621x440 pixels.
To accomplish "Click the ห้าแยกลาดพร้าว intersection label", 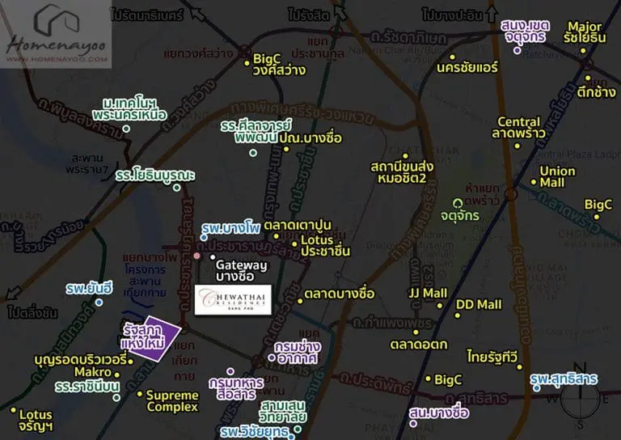I will coord(482,194).
